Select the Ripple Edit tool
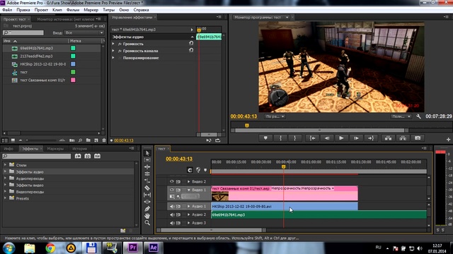This screenshot has width=453, height=254. [x=147, y=167]
